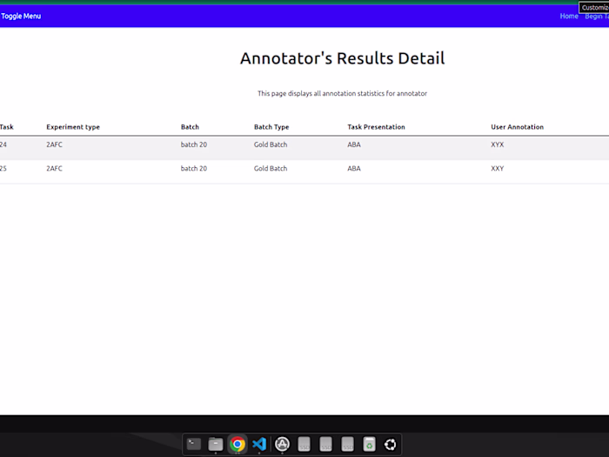Viewport: 609px width, 457px height.
Task: Select 2AFC in the task 25 row
Action: 54,169
